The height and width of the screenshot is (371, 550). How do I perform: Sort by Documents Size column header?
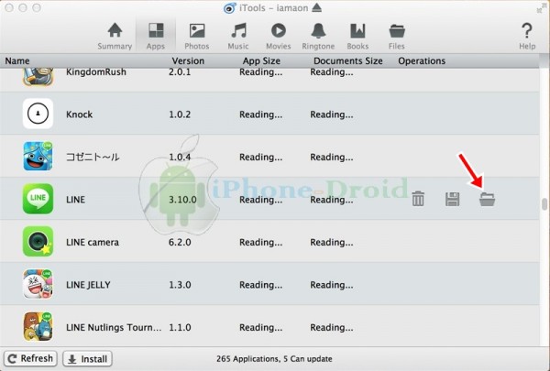348,61
